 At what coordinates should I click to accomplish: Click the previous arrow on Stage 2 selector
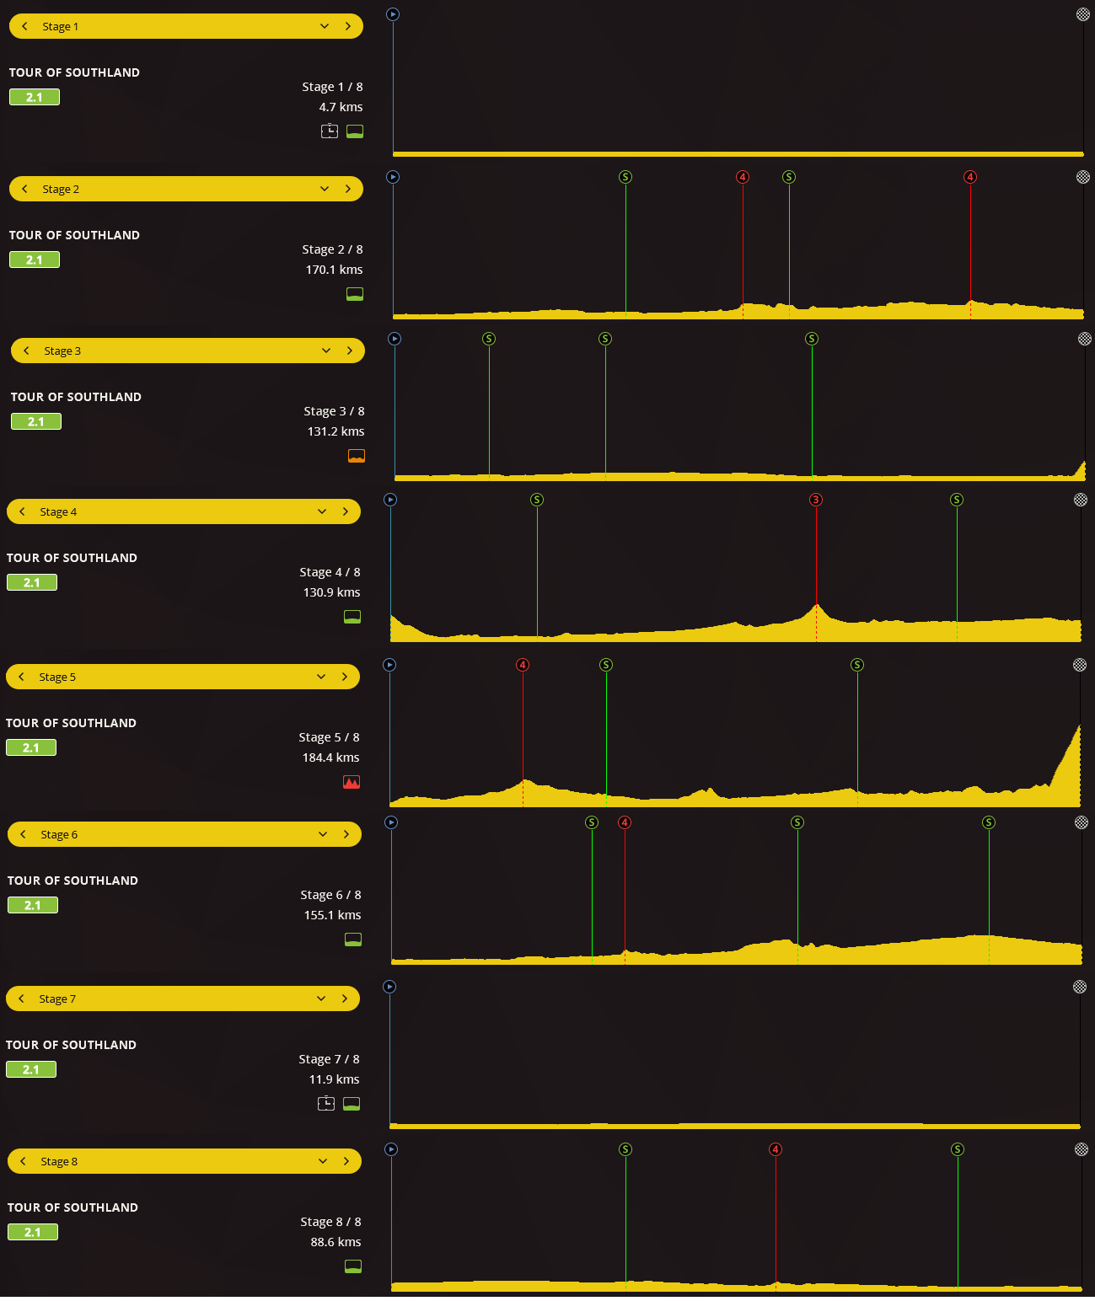[24, 189]
